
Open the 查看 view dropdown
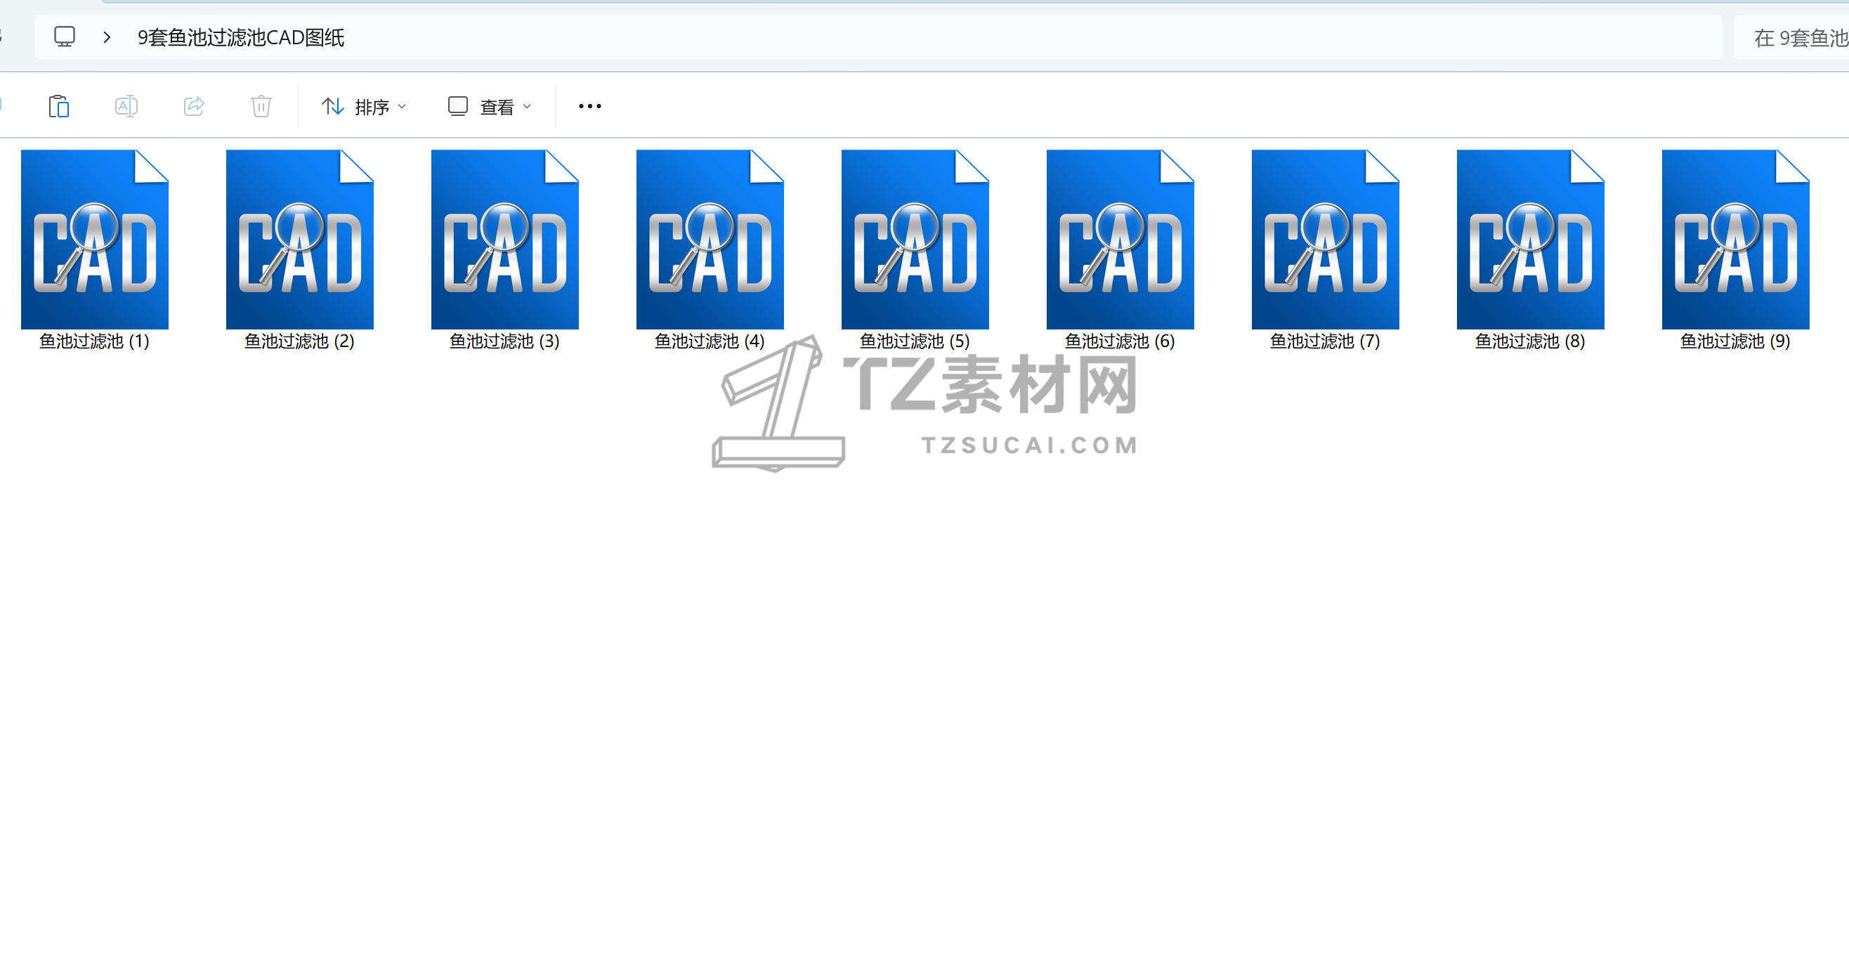coord(490,106)
